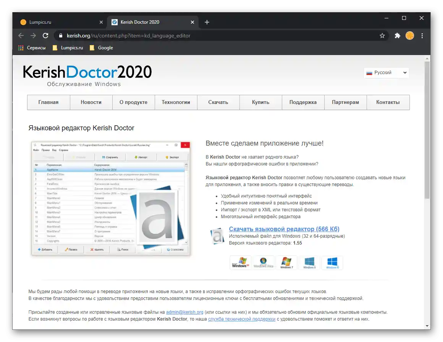The height and width of the screenshot is (342, 443).
Task: Click the browser back arrow
Action: (21, 36)
